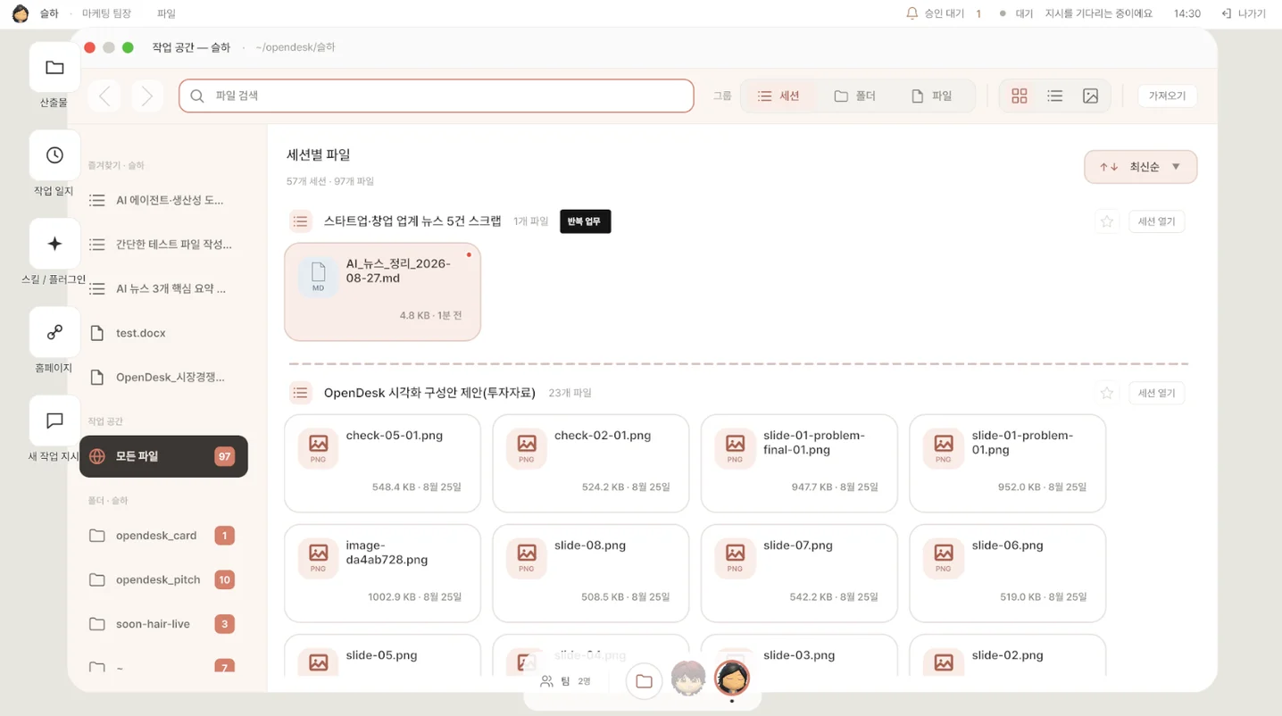Screen dimensions: 1282x716
Task: Open slide-06.png file card
Action: (x=1008, y=573)
